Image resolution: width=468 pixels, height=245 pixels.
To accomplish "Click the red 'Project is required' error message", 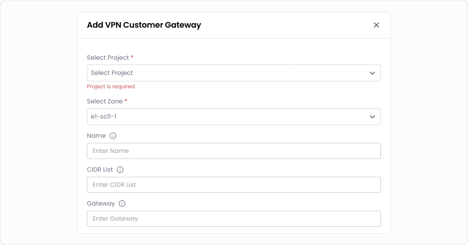I will [x=111, y=86].
